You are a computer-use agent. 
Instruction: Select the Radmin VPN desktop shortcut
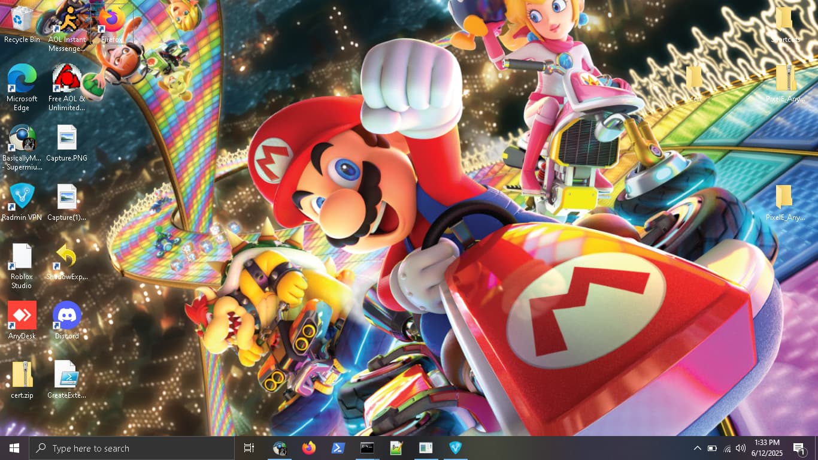[x=22, y=202]
